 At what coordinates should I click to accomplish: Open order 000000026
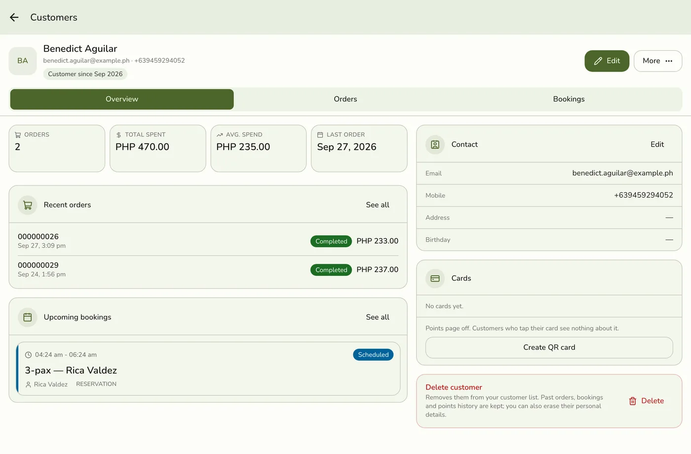pos(208,241)
